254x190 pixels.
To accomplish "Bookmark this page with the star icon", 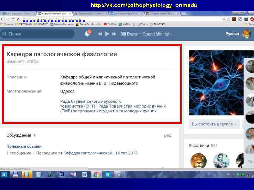I will pyautogui.click(x=228, y=19).
